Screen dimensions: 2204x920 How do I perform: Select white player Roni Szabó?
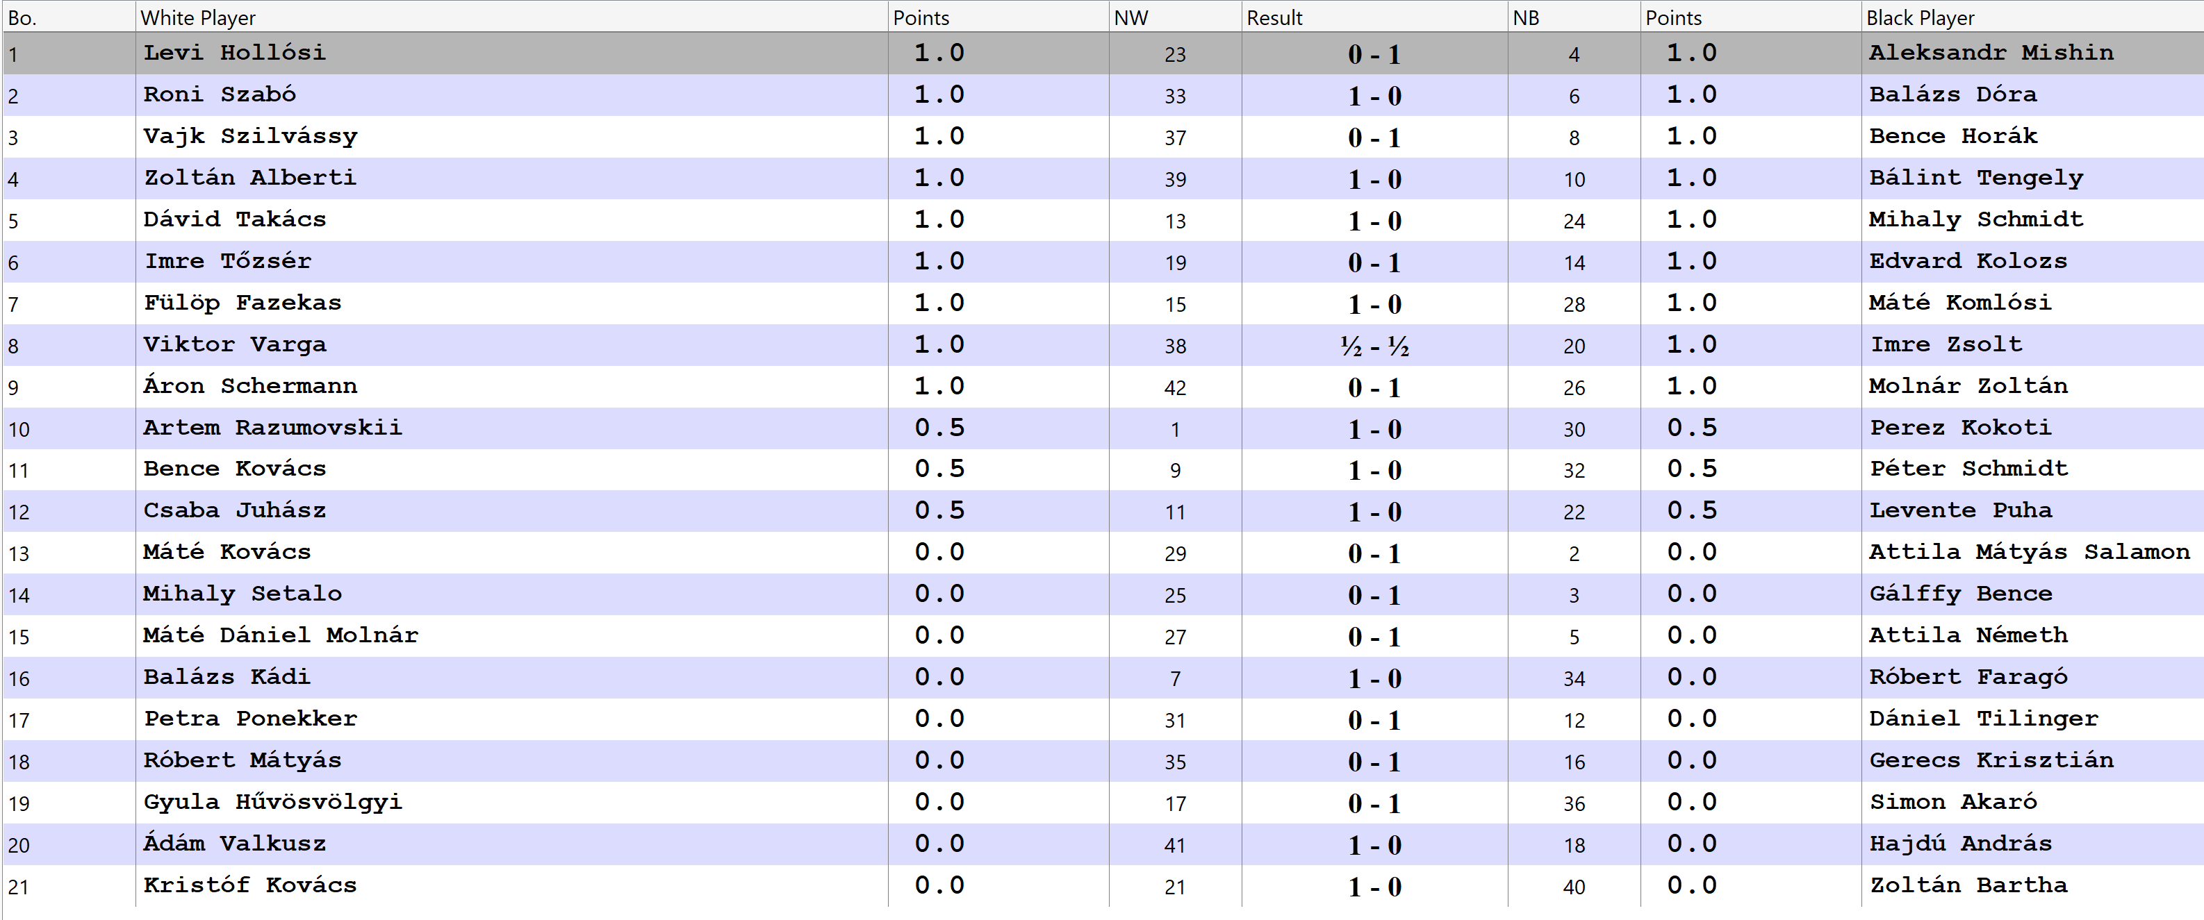[220, 95]
